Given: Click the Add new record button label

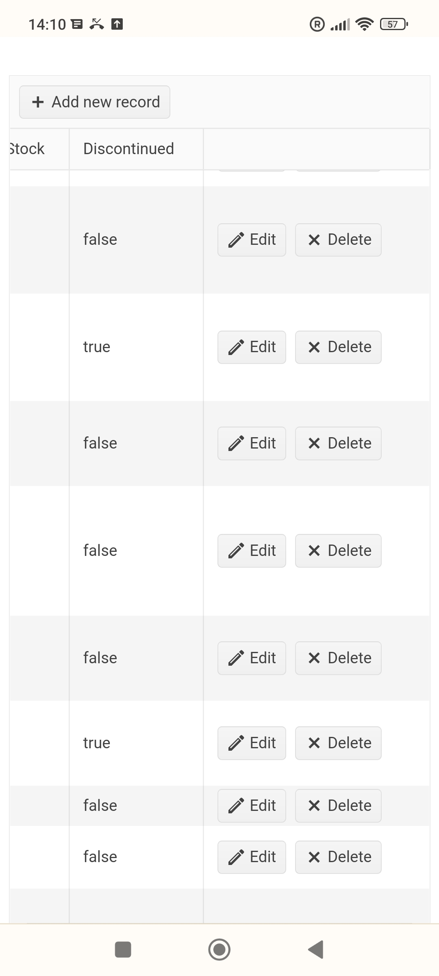Looking at the screenshot, I should tap(106, 102).
